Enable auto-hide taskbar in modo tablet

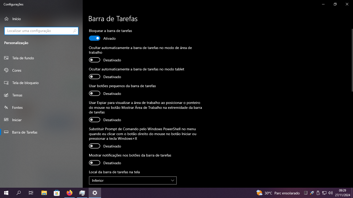click(x=95, y=77)
